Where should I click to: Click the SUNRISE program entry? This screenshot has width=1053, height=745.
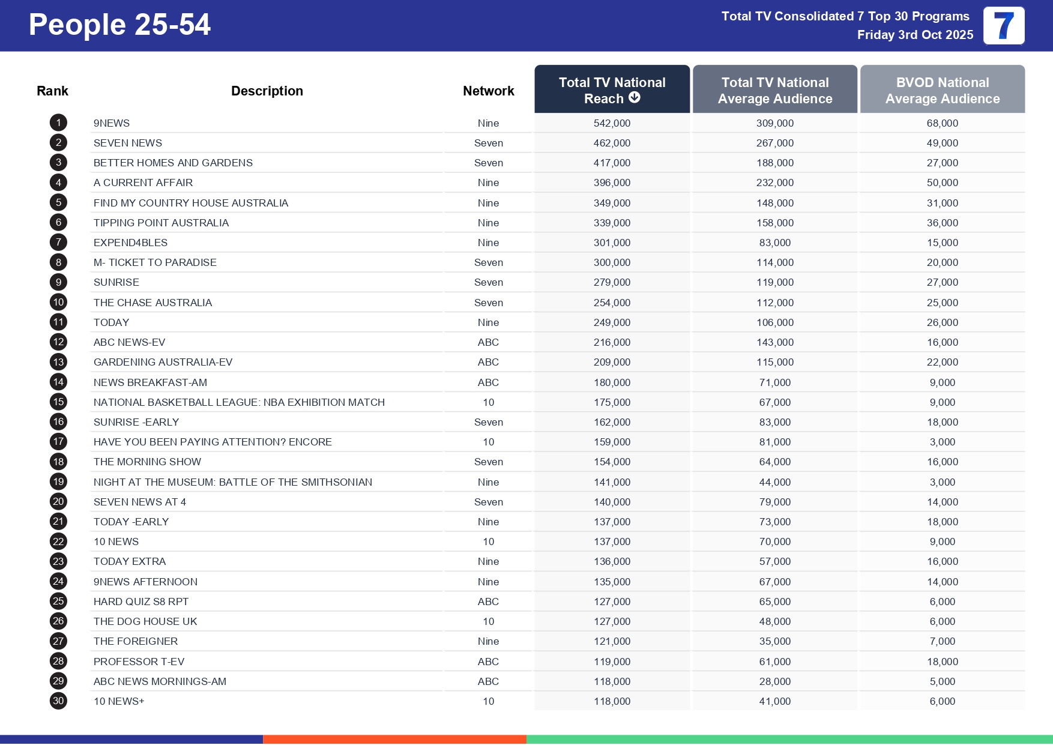(x=116, y=282)
